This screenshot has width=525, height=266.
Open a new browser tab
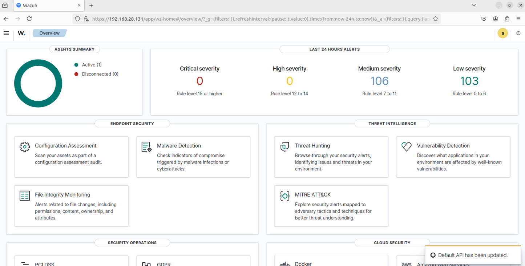[x=91, y=5]
